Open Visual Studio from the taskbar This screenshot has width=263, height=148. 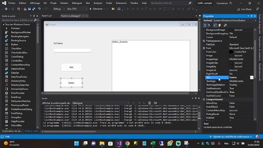[x=119, y=143]
